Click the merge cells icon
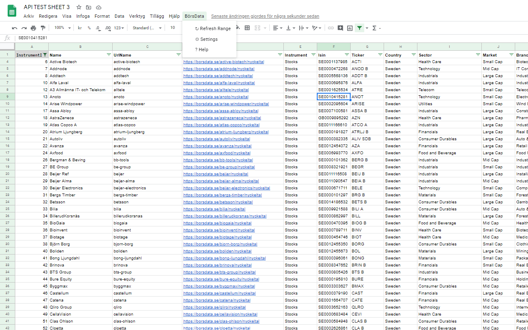Screen dimensions: 528x330 tap(257, 28)
